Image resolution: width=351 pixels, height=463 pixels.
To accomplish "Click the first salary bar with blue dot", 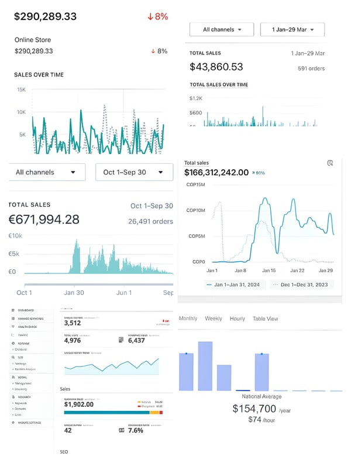I will pyautogui.click(x=186, y=372).
